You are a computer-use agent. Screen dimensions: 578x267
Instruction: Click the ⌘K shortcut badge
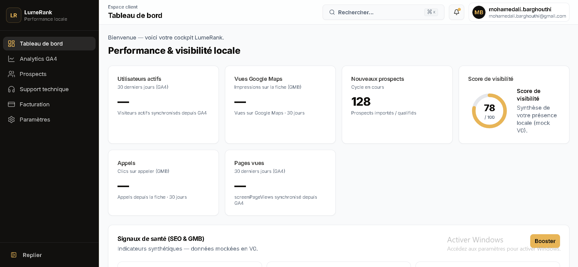point(431,12)
